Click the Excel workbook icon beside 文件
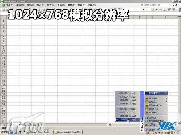The height and width of the screenshot is (135, 181). [3, 5]
